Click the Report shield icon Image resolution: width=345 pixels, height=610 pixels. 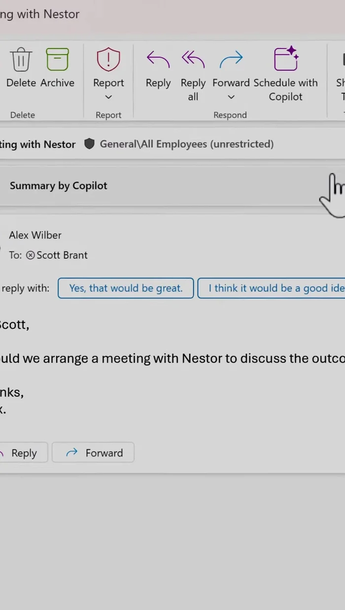108,60
